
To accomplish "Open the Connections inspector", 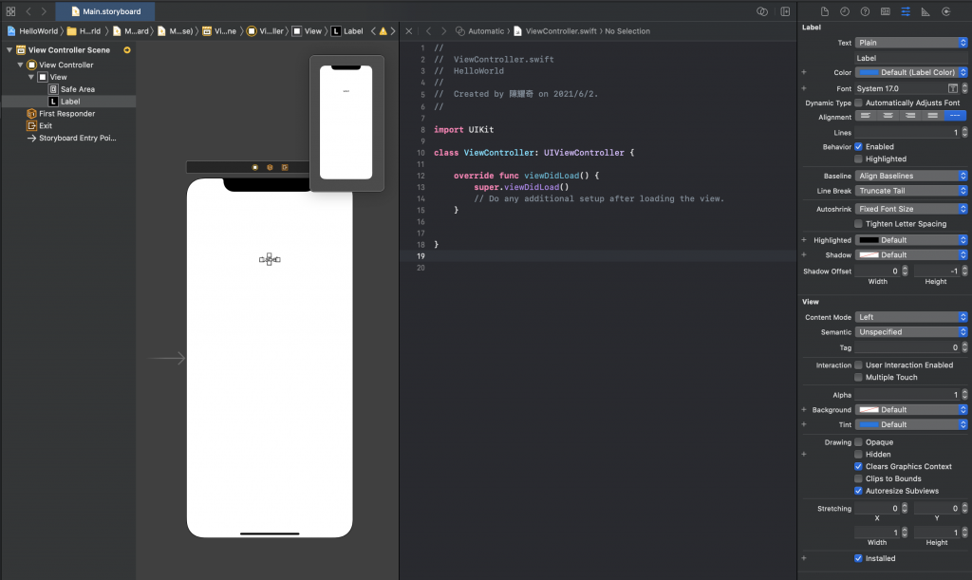I will 946,11.
